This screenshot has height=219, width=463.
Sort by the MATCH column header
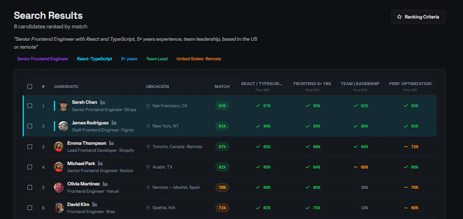(x=222, y=86)
